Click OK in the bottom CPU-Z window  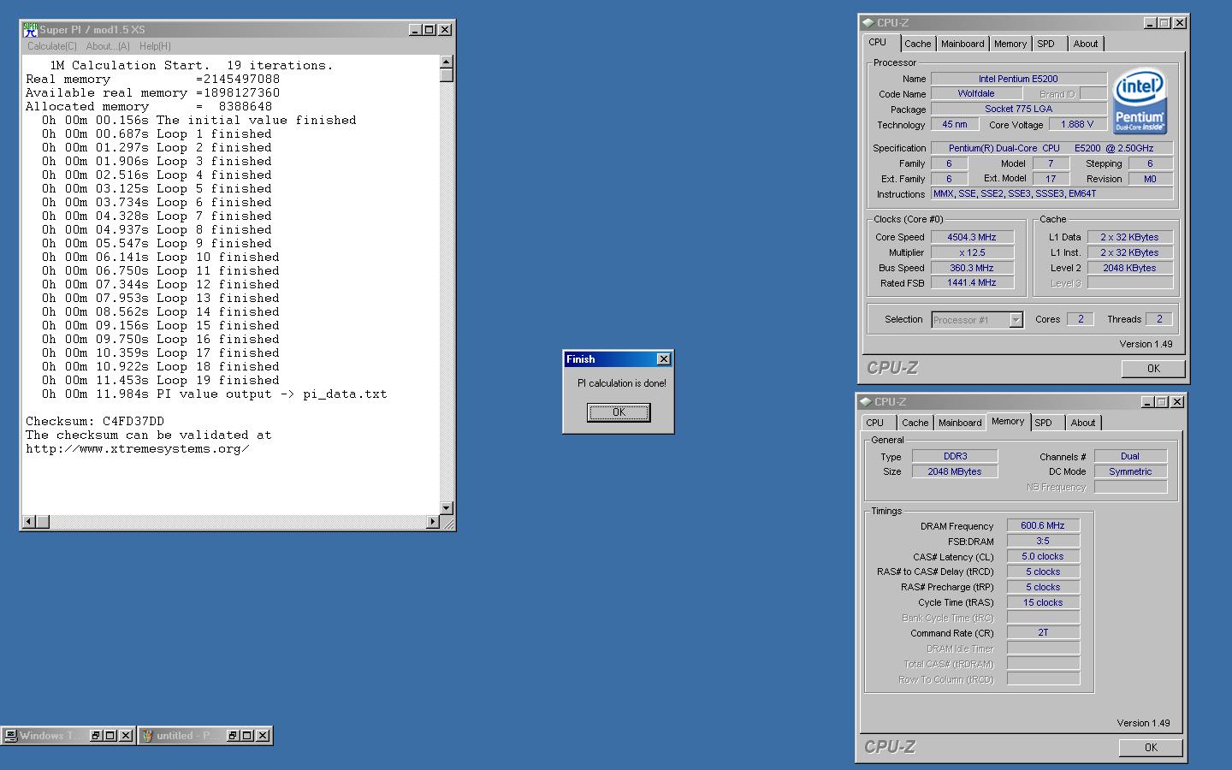point(1151,748)
